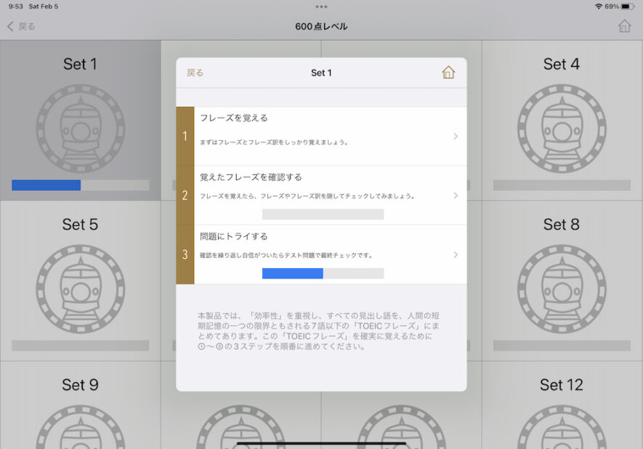Tap chevron on 問題にトライする row

pos(456,254)
